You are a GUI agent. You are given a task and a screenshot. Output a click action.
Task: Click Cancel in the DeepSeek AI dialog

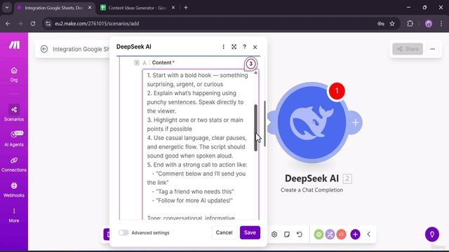tap(224, 232)
